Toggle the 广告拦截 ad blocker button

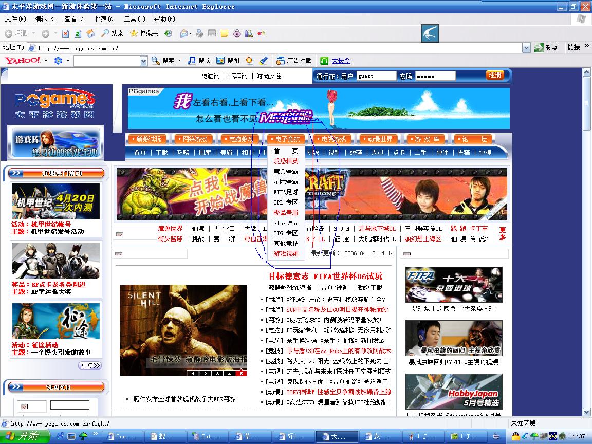pyautogui.click(x=294, y=61)
